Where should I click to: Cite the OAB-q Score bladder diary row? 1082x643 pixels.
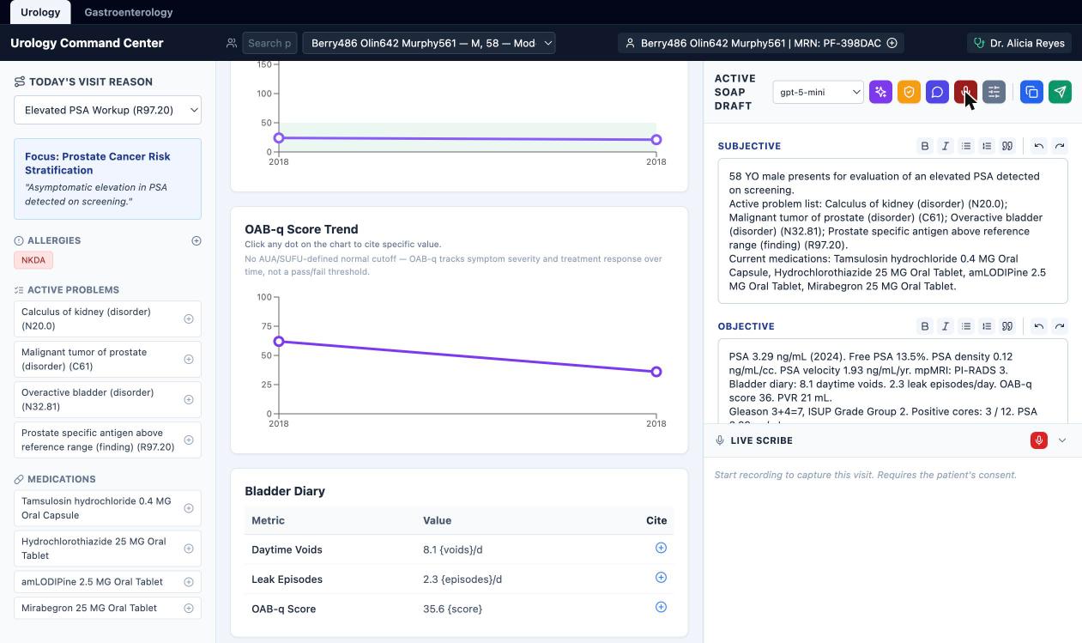[661, 607]
